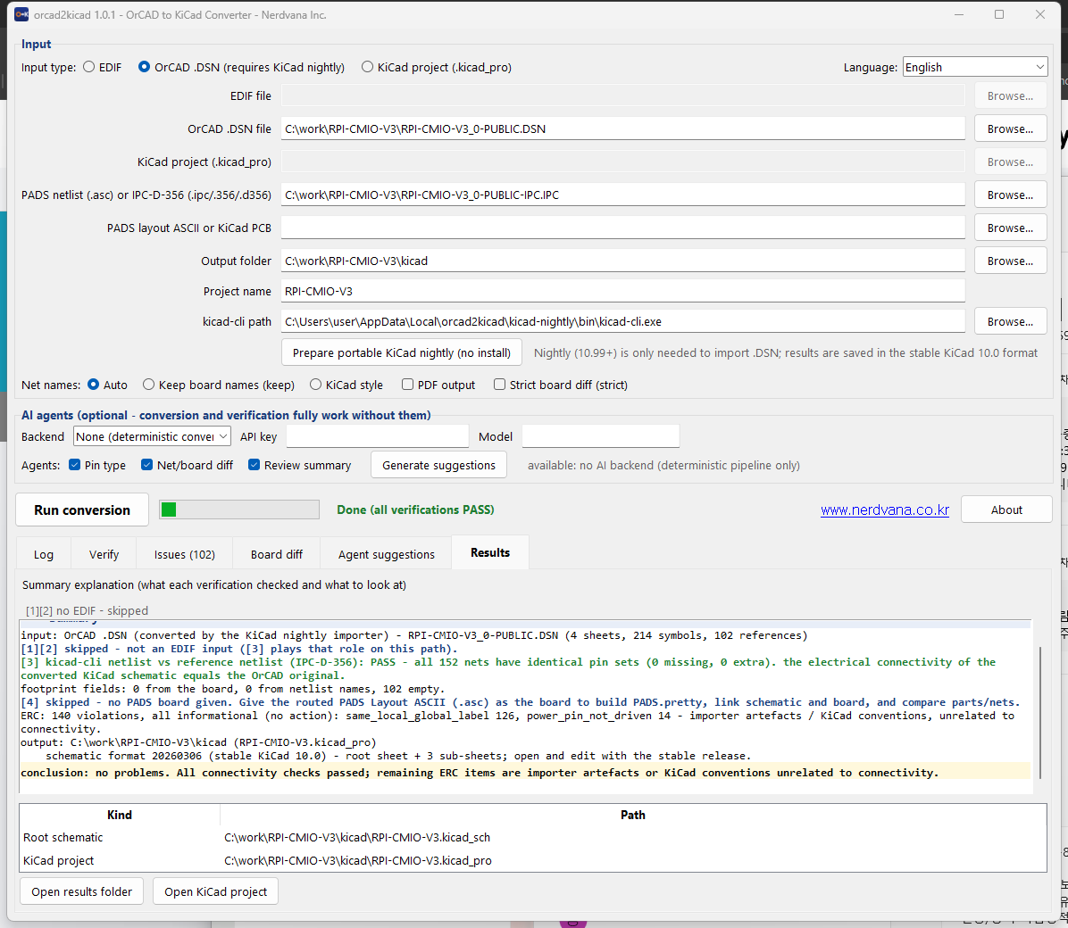Viewport: 1068px width, 928px height.
Task: Click the conversion progress bar
Action: (239, 510)
